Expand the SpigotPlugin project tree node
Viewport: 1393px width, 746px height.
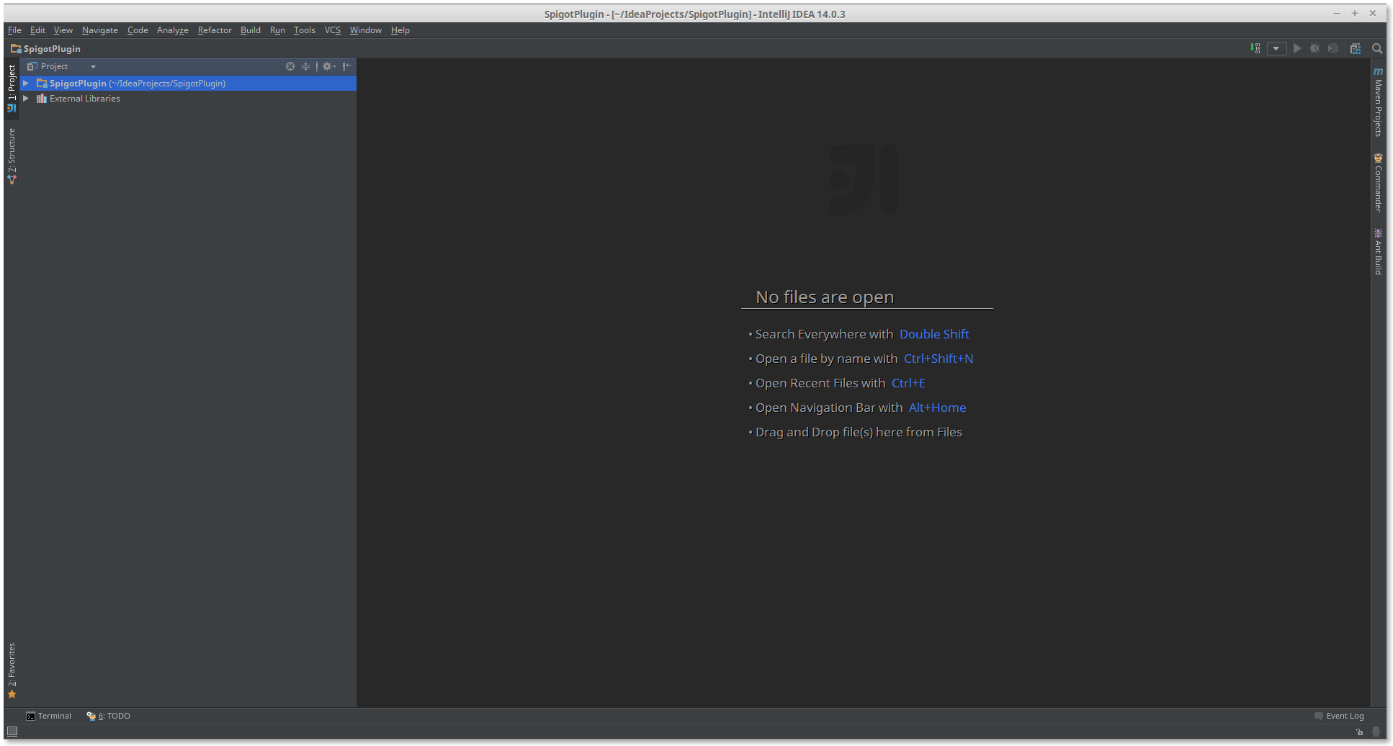25,83
